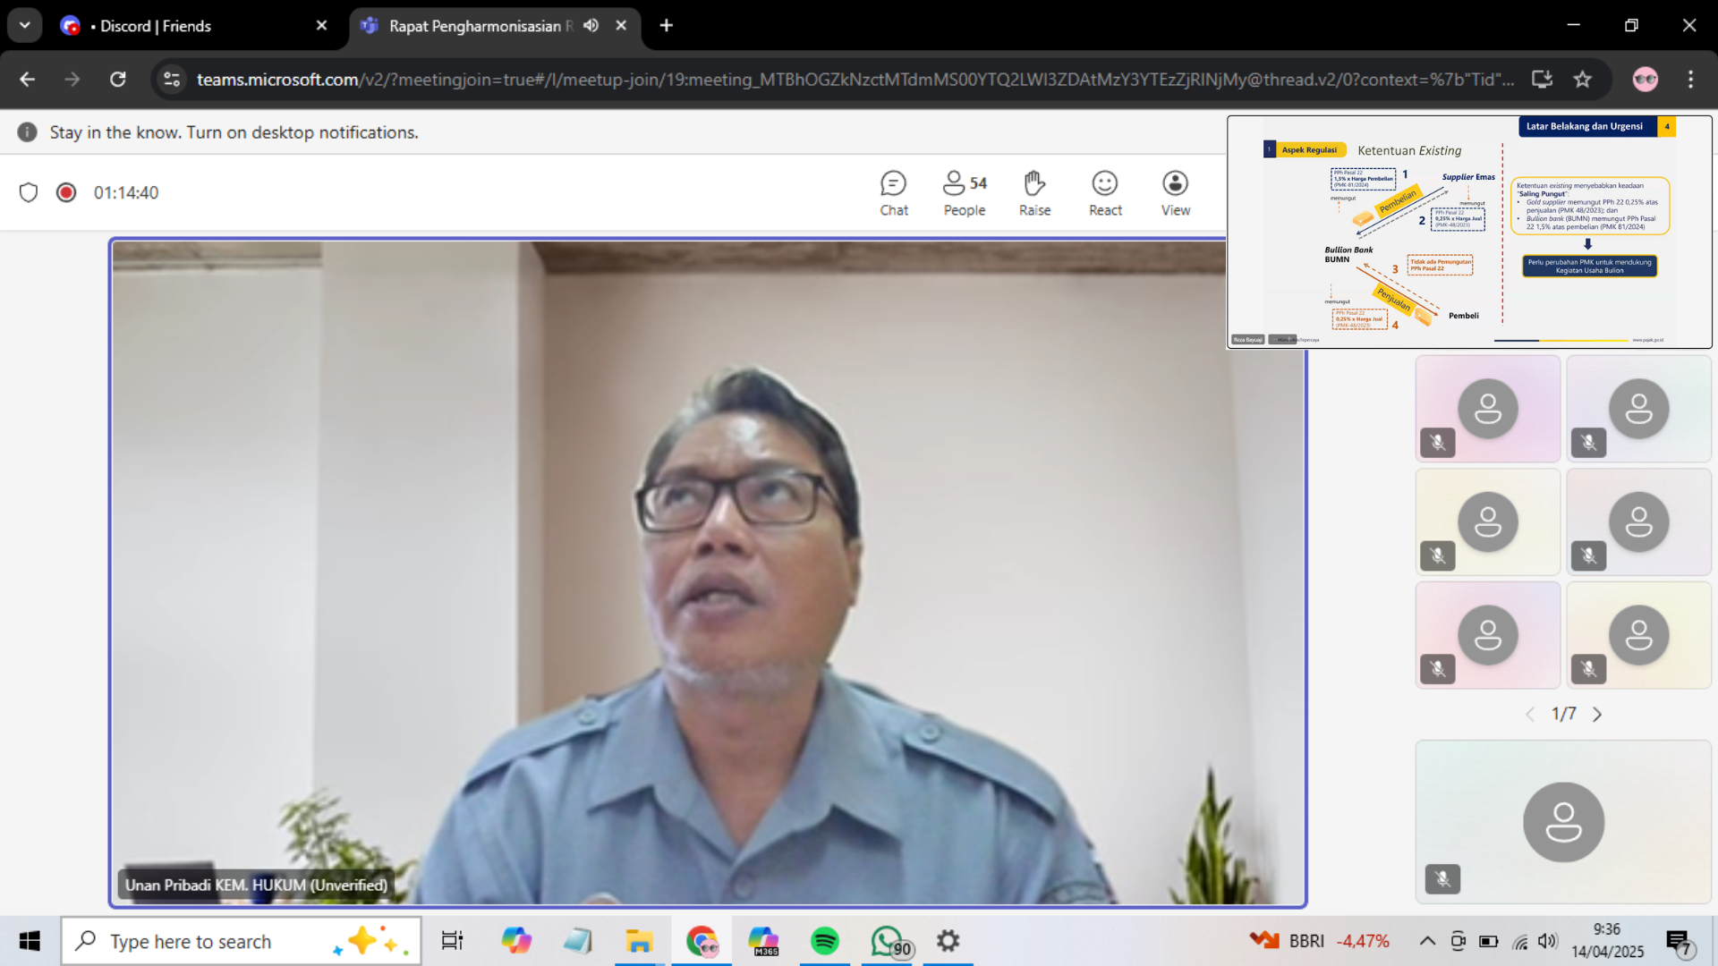Click the BBRI stock widget
Image resolution: width=1718 pixels, height=966 pixels.
(1320, 941)
